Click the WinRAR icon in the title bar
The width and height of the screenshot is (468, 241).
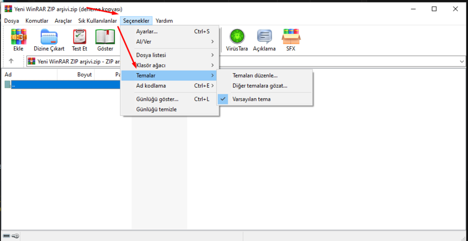coord(8,9)
